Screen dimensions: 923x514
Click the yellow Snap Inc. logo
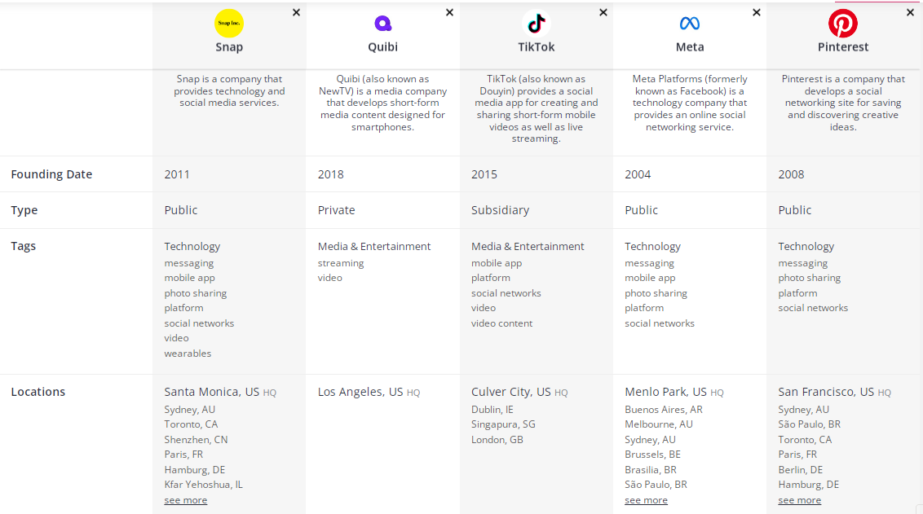tap(229, 23)
